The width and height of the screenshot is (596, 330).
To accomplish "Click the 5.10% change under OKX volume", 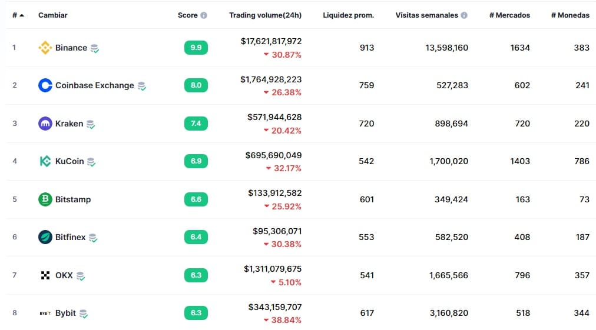I will (x=286, y=282).
